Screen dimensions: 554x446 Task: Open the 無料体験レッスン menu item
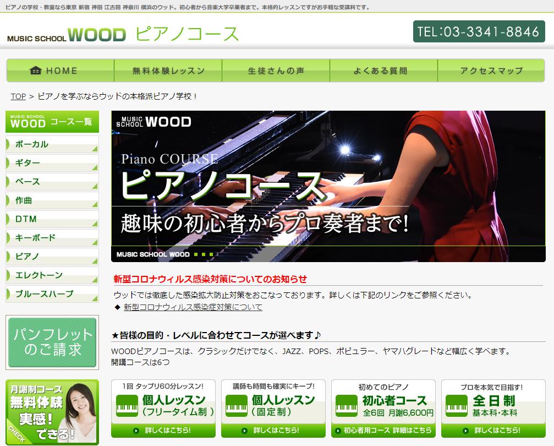168,70
